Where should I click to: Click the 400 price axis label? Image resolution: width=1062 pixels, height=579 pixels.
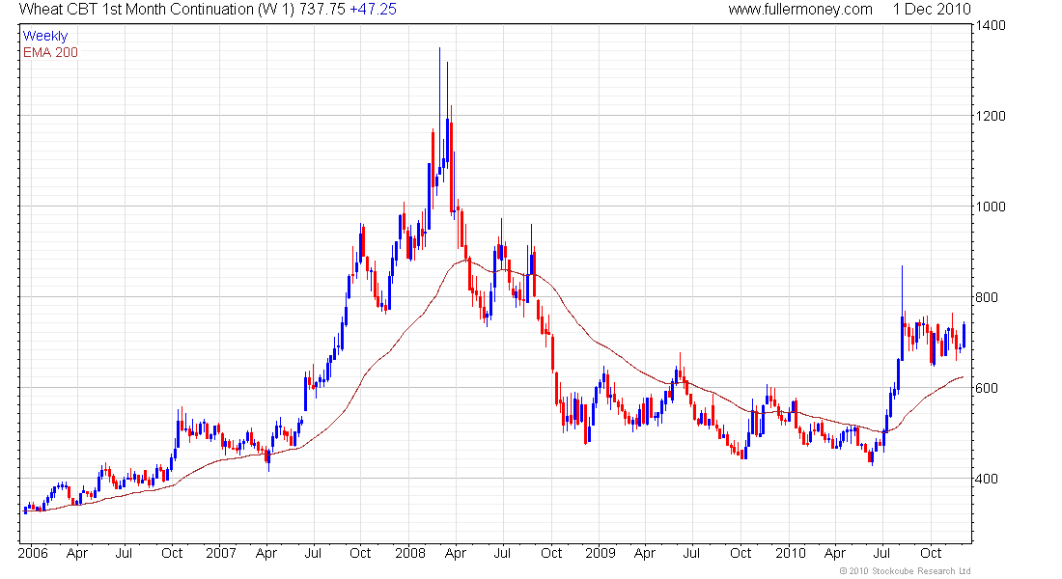[987, 479]
